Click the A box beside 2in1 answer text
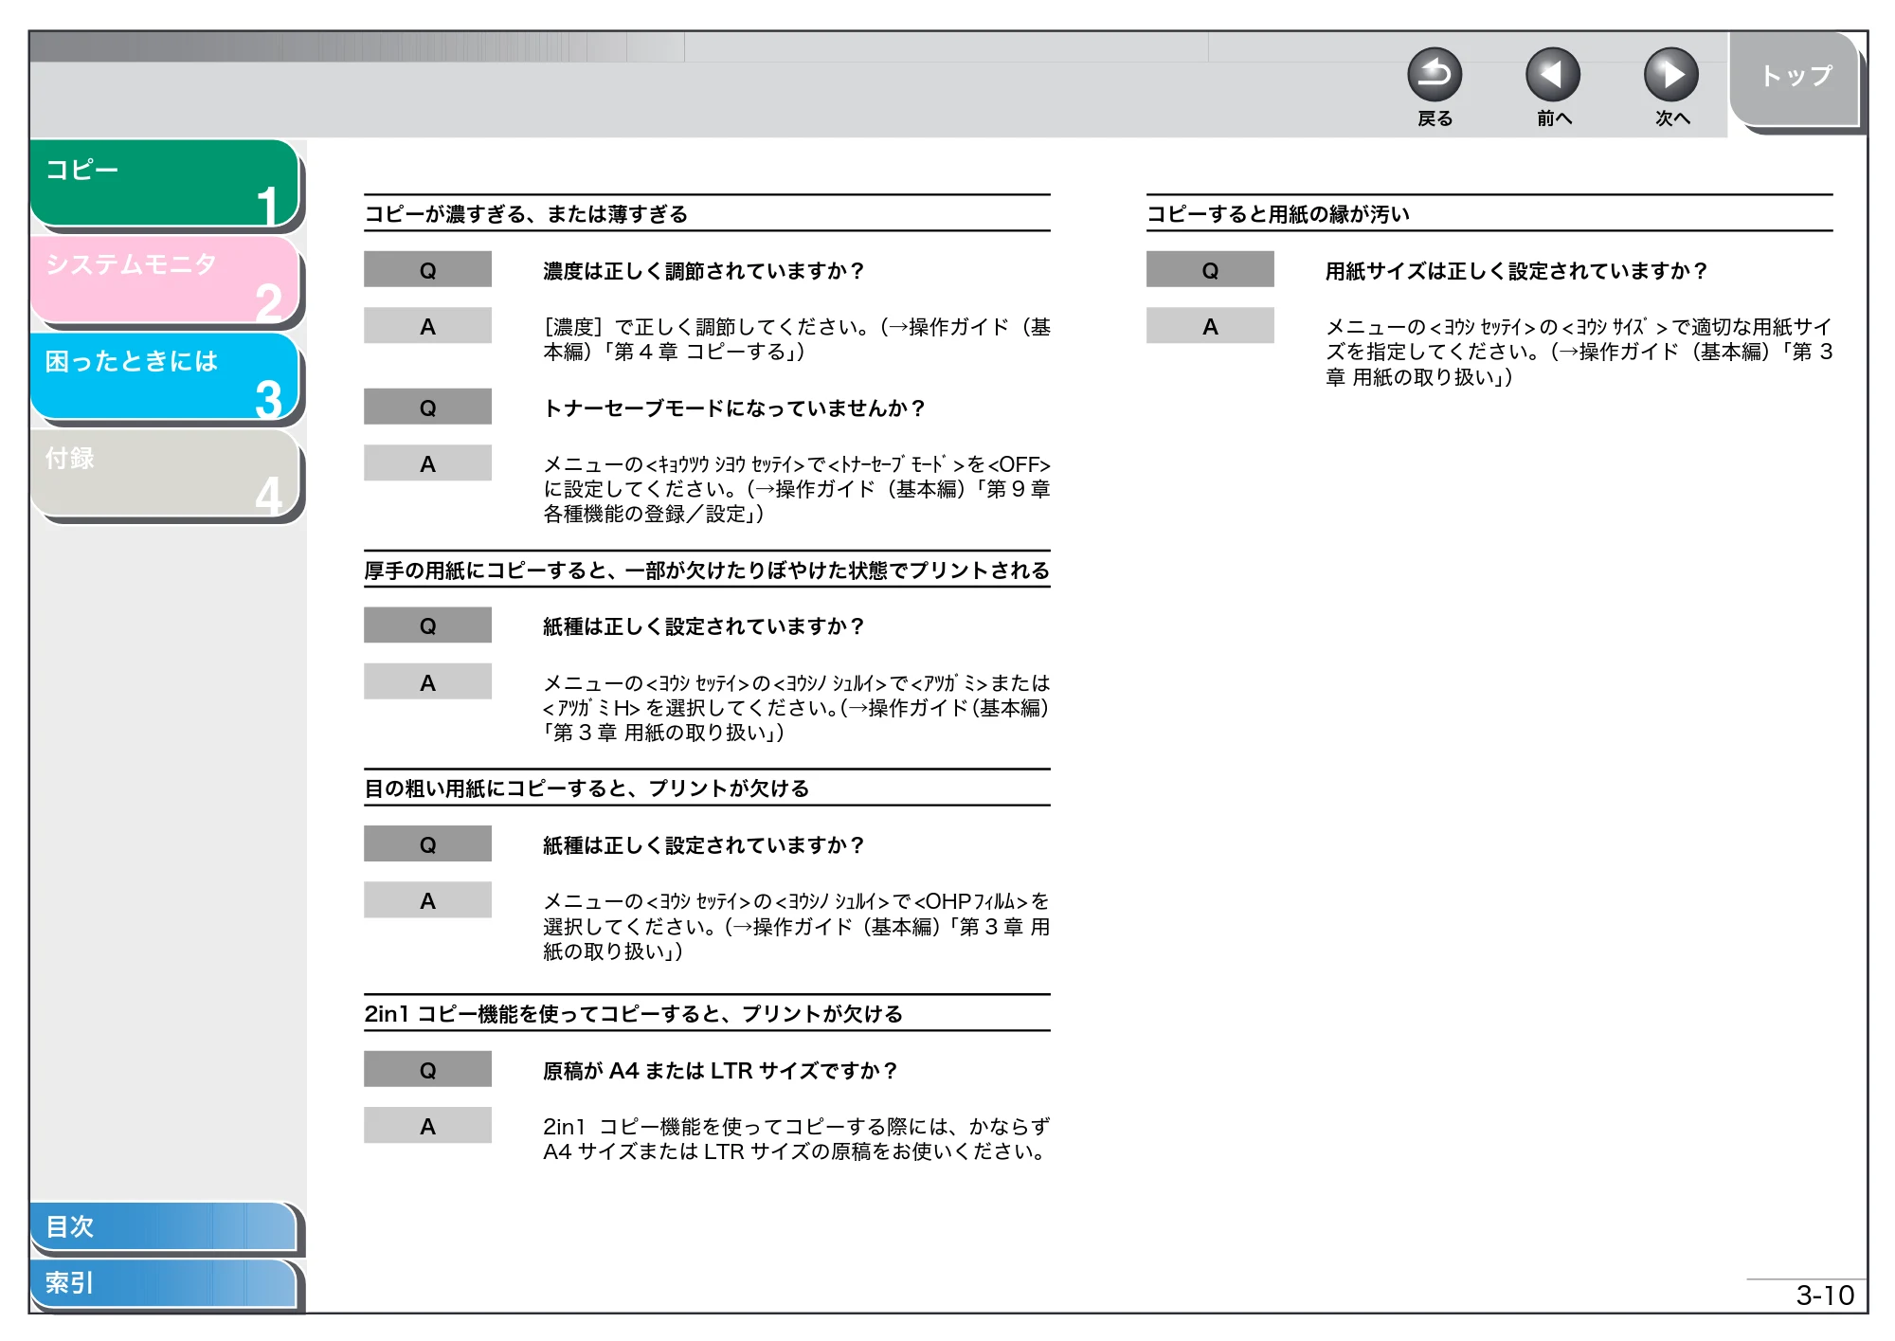 click(427, 1126)
